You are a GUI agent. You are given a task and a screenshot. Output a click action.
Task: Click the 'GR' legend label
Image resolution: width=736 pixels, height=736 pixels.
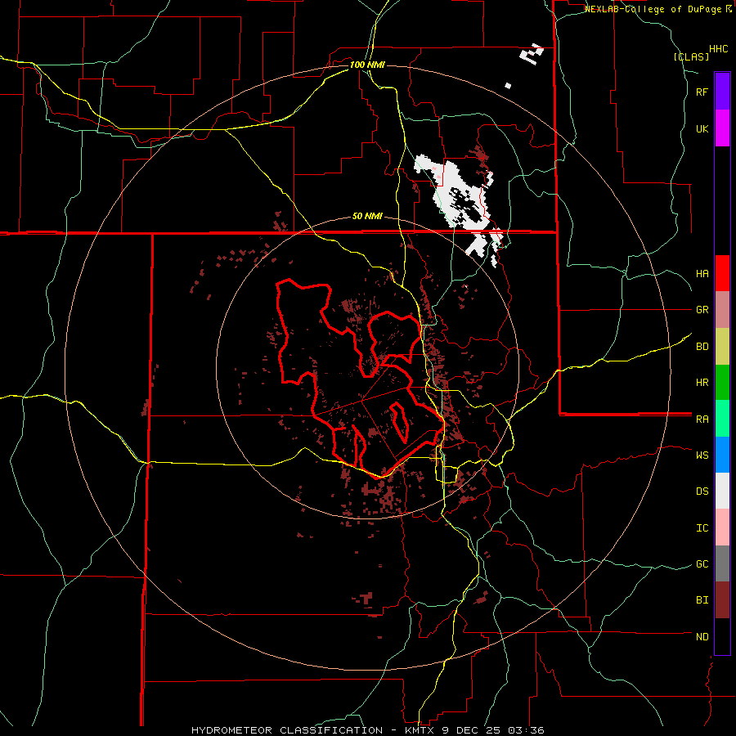(x=702, y=310)
